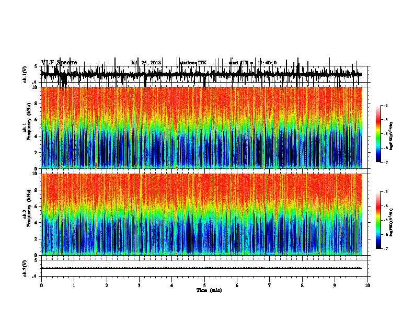Click the ch.2 spectrogram color bar

tap(378, 220)
